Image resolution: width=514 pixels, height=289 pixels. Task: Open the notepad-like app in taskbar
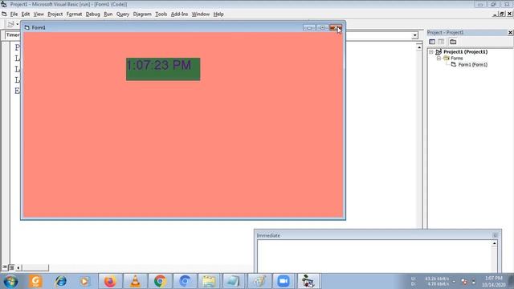[x=234, y=281]
